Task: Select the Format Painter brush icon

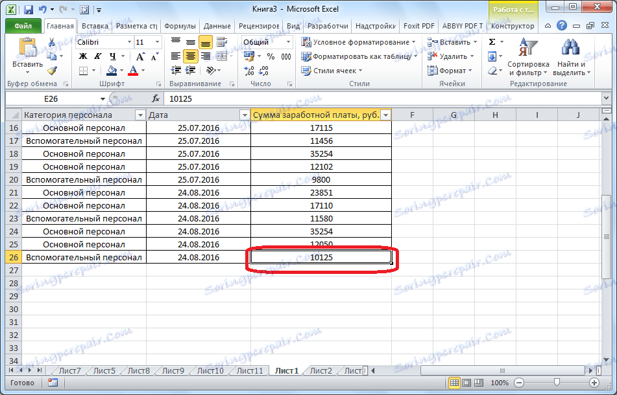Action: pos(52,71)
